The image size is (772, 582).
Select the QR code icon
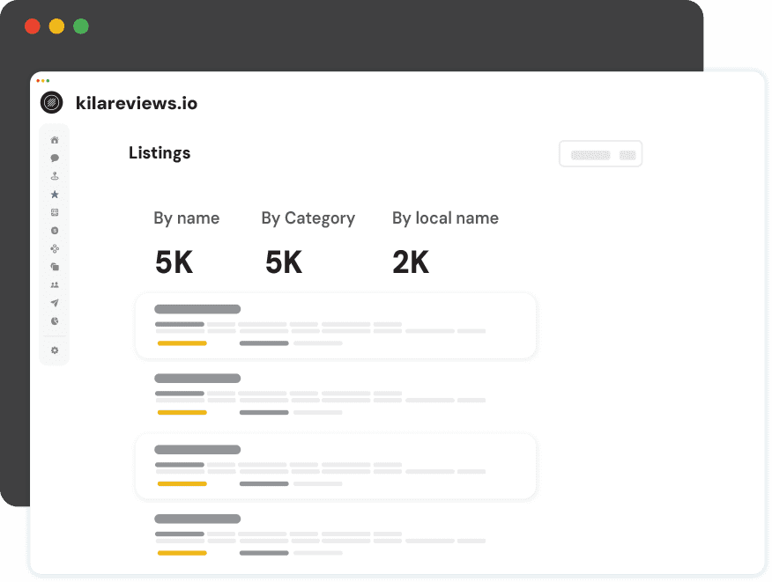(55, 212)
